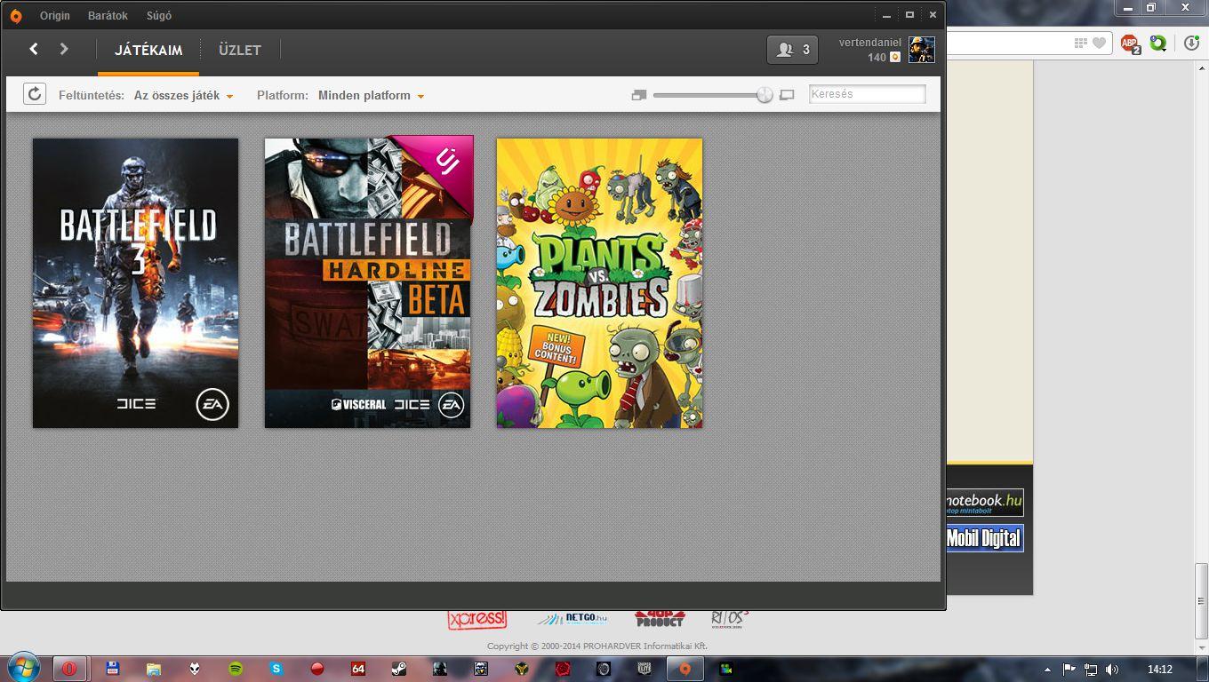Refresh the game library
This screenshot has height=682, width=1209.
(35, 93)
